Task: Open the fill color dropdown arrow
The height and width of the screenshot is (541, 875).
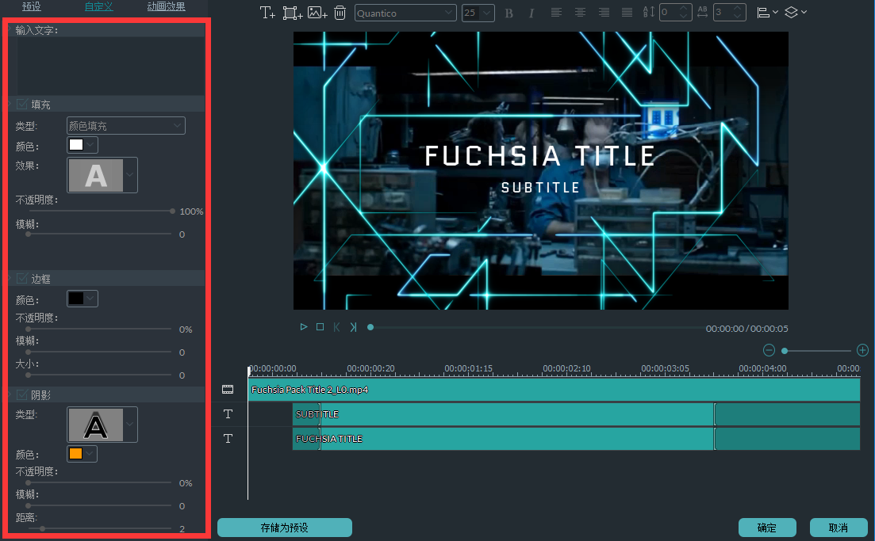Action: (x=91, y=145)
